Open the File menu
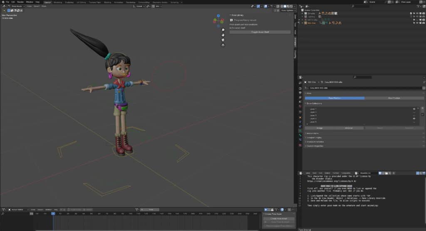 click(x=7, y=2)
